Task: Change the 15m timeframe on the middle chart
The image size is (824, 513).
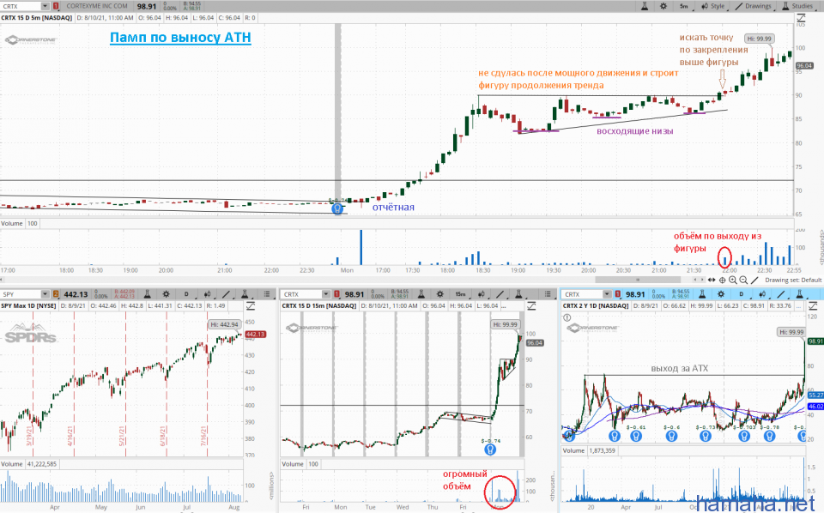Action: pos(460,294)
